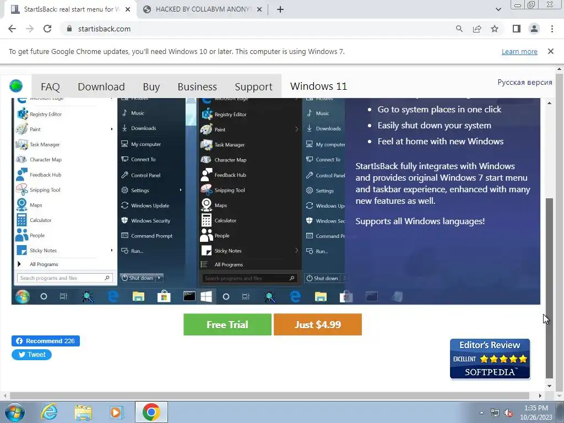Open the FAQ page

click(x=50, y=86)
